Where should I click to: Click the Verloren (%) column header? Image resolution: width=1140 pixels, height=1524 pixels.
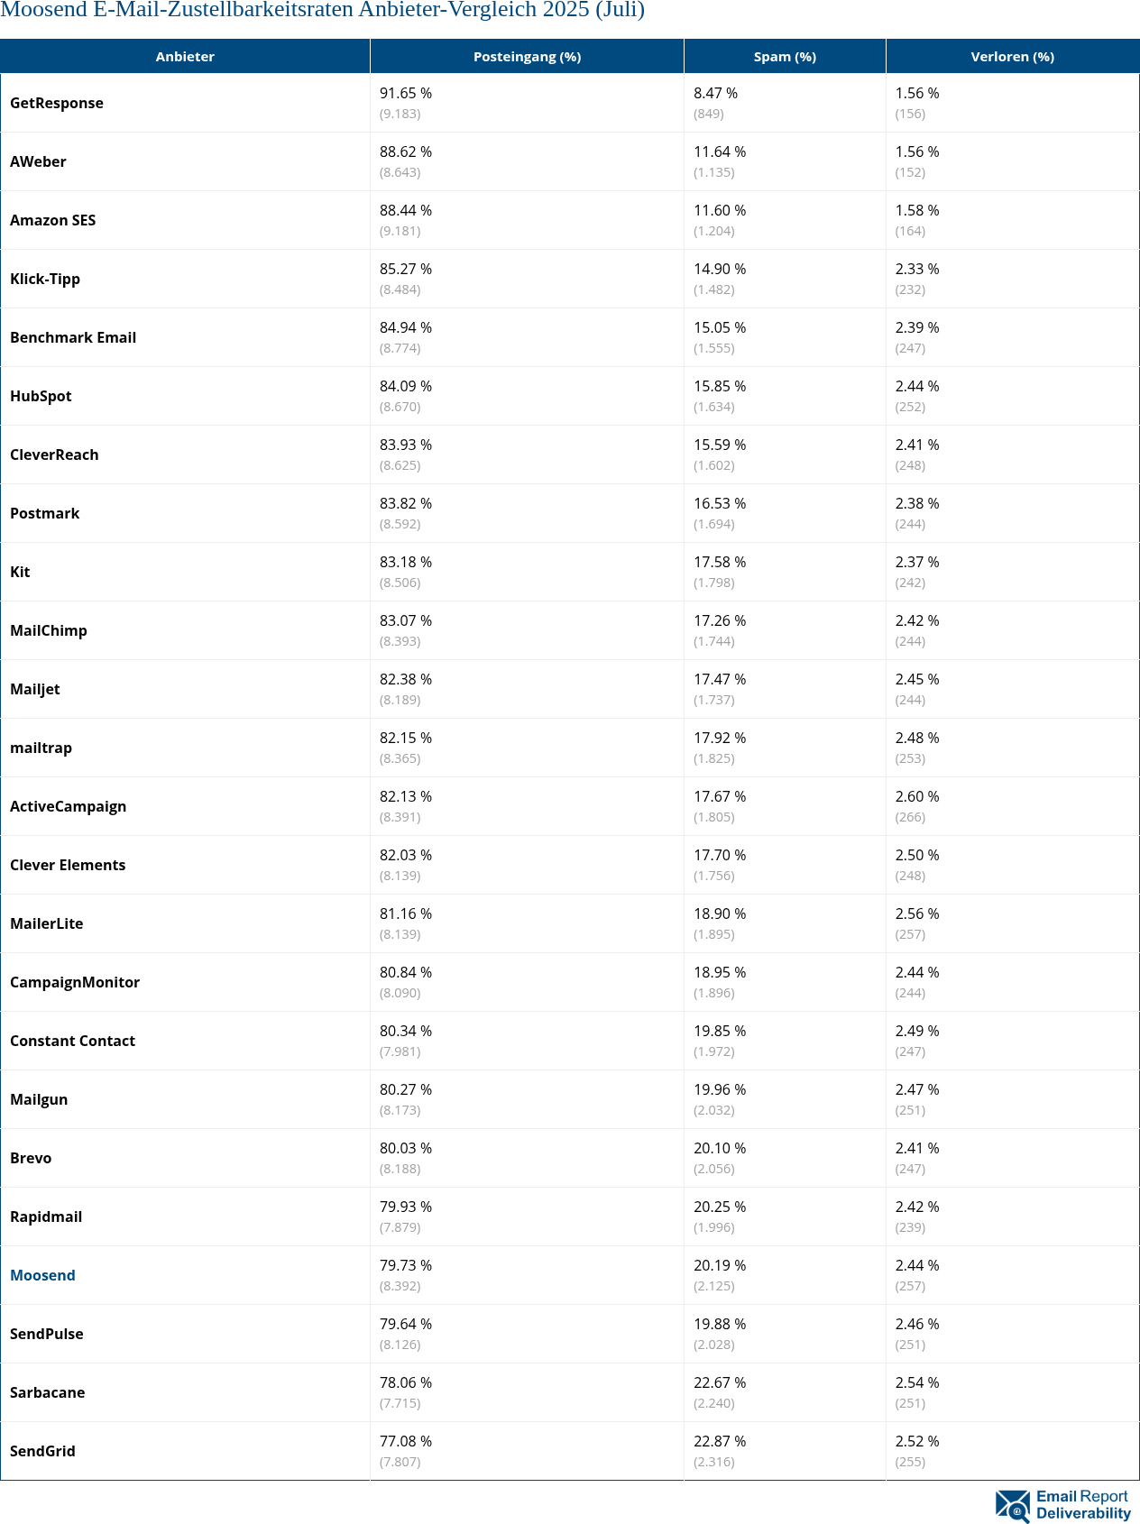(1012, 57)
